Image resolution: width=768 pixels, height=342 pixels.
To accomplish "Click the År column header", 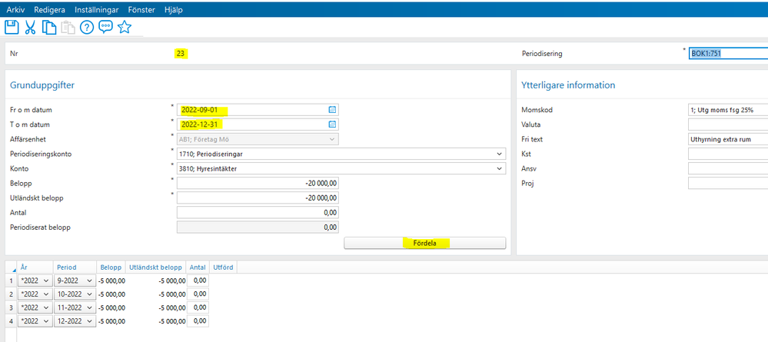I will coord(35,267).
